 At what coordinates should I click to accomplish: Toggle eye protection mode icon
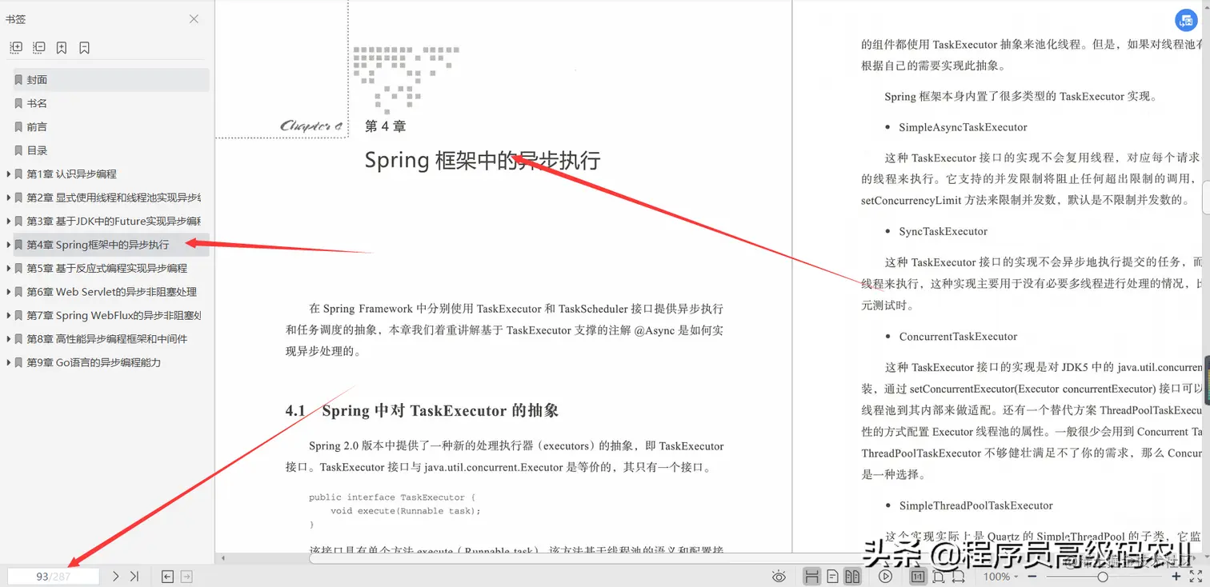coord(779,577)
